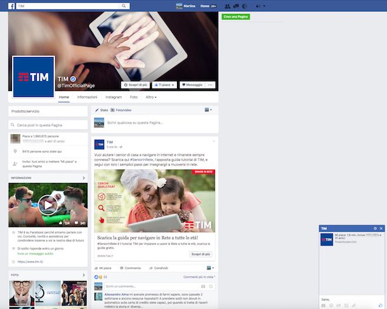Click Mi piace on the TIM post

(103, 268)
